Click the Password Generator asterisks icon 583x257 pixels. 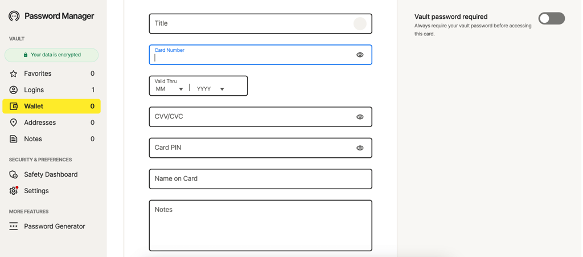[x=14, y=226]
